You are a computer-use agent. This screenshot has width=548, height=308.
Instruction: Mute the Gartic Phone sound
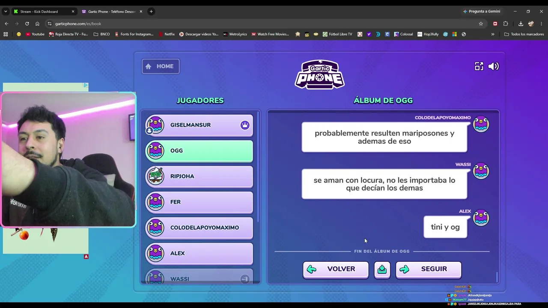494,66
